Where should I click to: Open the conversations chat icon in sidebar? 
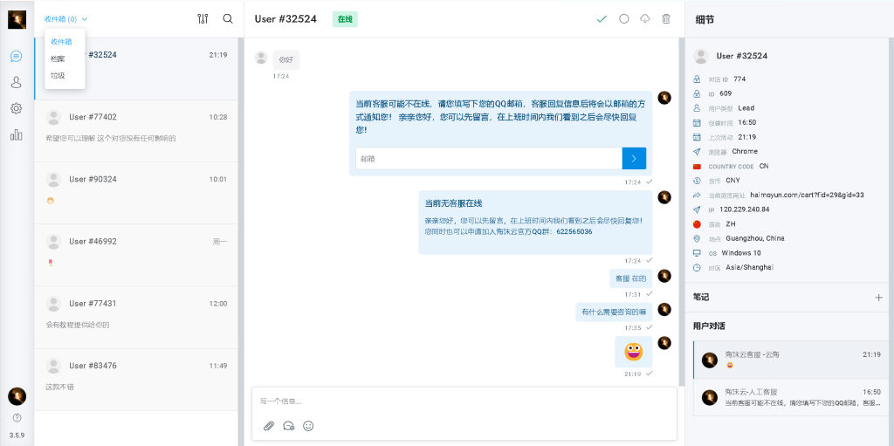point(17,56)
